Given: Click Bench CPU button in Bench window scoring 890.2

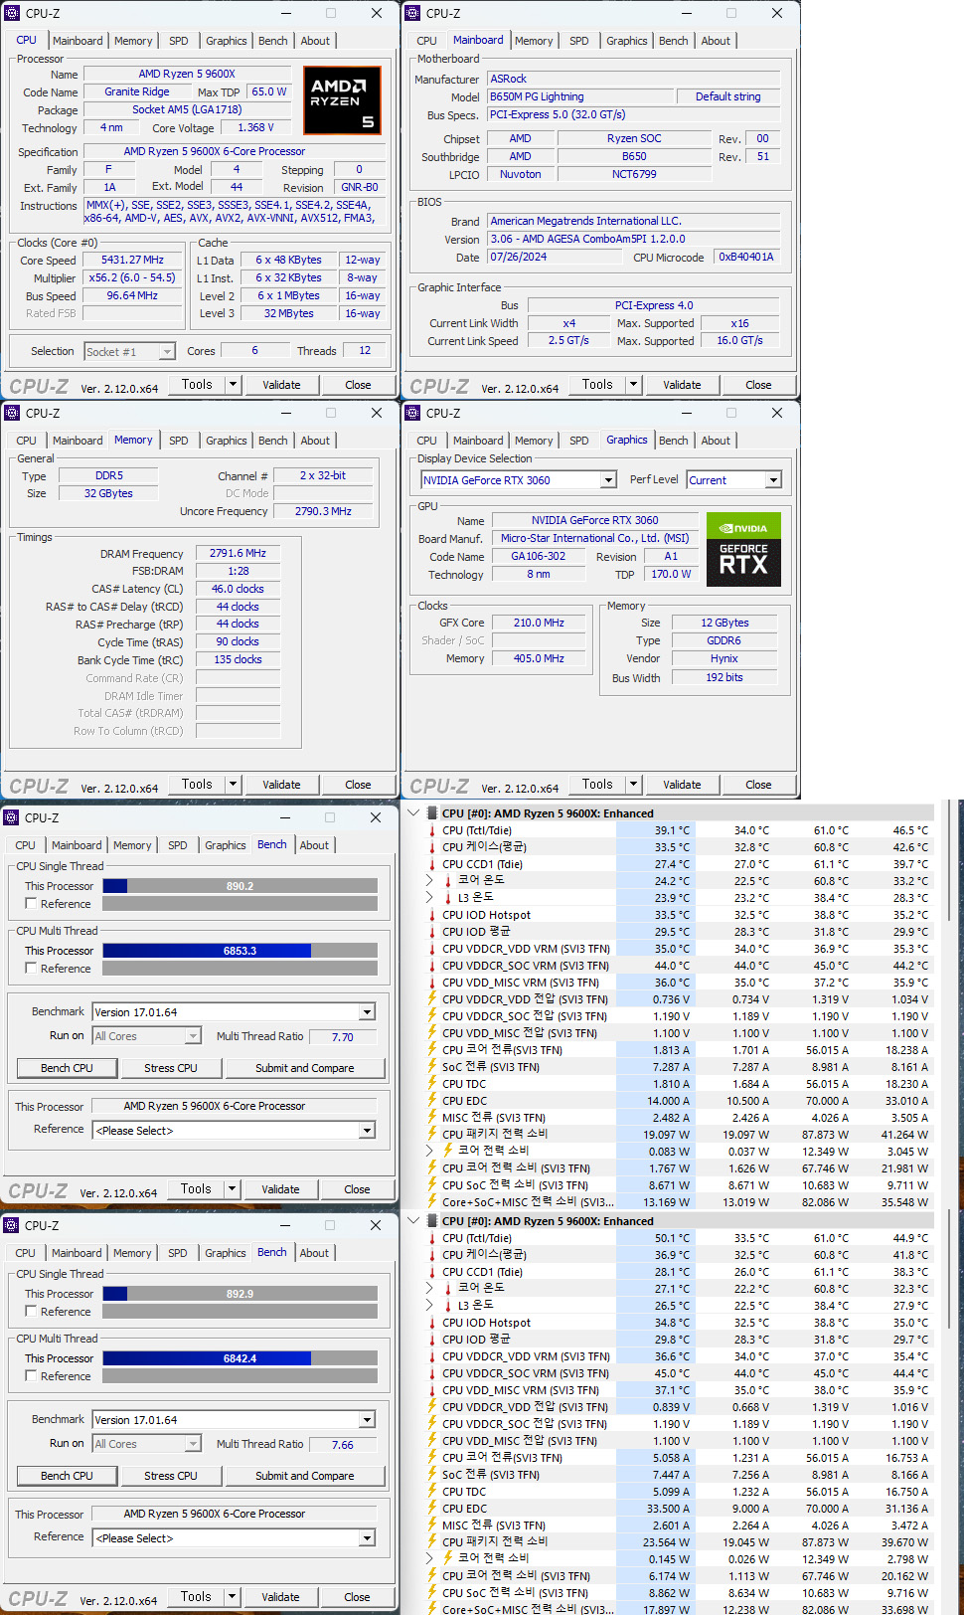Looking at the screenshot, I should 67,1068.
